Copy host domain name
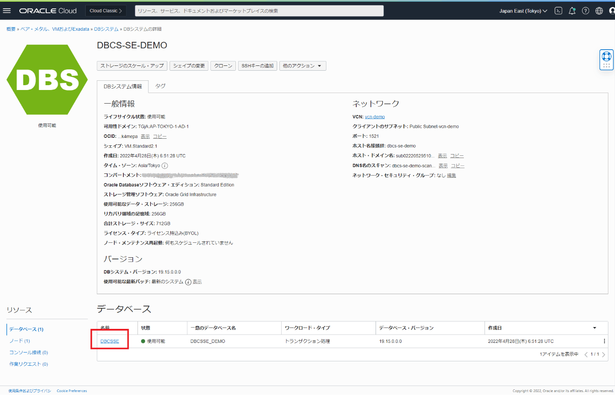615x396 pixels. [x=457, y=156]
